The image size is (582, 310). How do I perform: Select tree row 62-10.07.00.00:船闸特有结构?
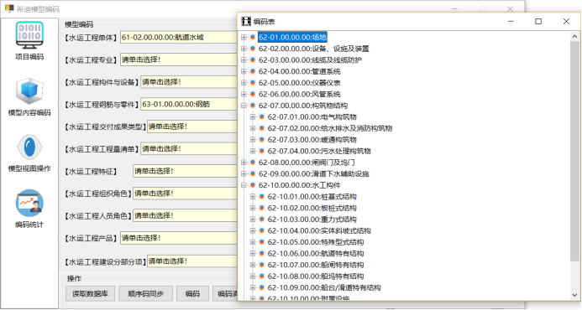316,265
